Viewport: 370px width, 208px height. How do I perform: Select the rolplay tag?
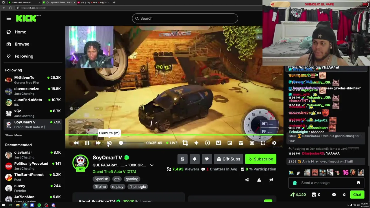pos(117,187)
